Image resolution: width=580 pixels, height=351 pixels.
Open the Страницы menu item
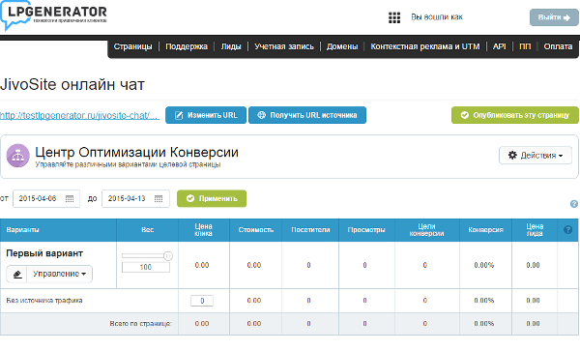[x=132, y=46]
